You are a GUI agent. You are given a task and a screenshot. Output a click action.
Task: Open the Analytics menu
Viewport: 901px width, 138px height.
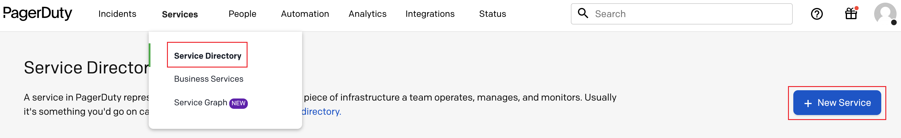367,14
